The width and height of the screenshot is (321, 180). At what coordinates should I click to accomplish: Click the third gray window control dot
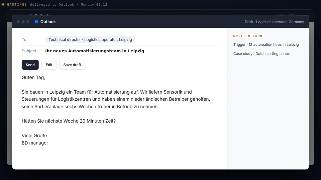click(x=28, y=22)
